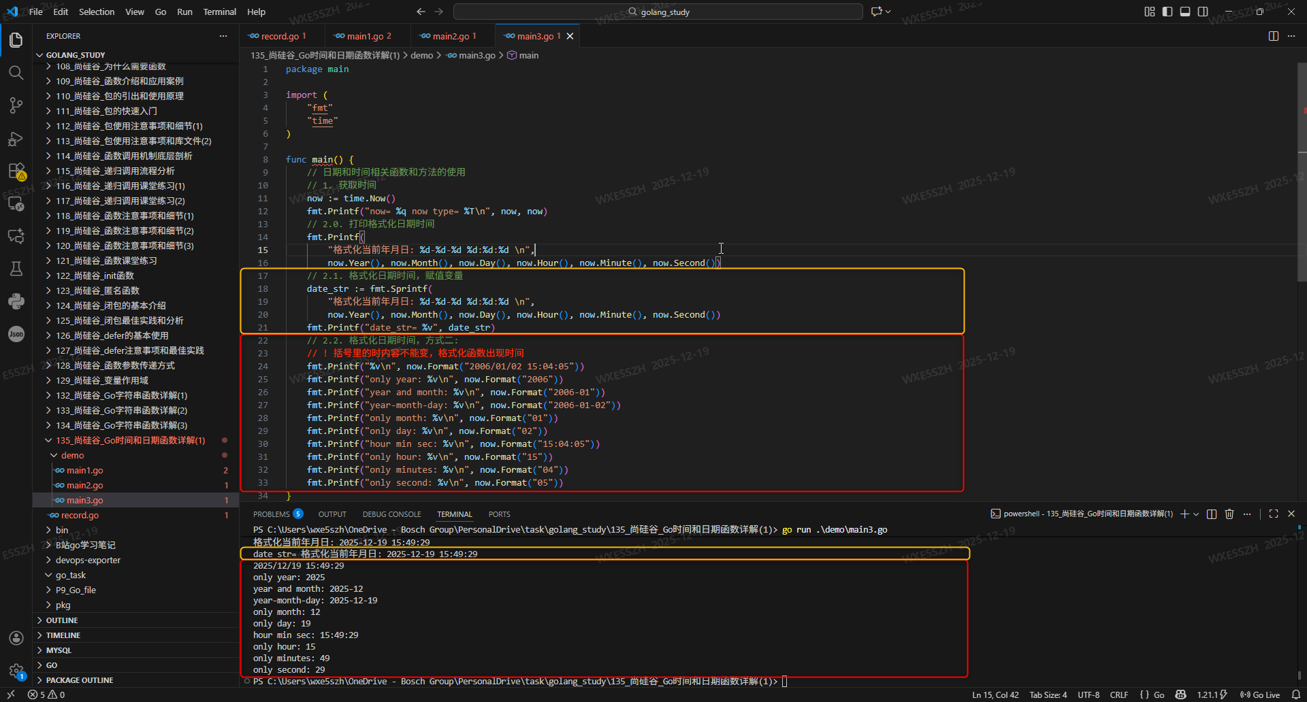
Task: Close the terminal panel
Action: pyautogui.click(x=1291, y=514)
